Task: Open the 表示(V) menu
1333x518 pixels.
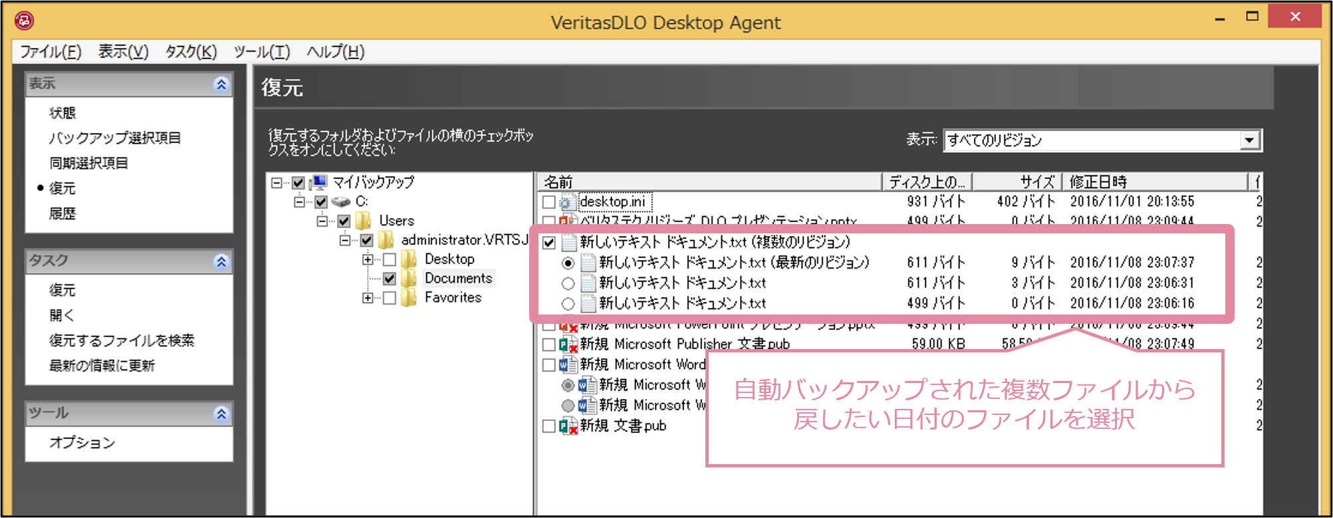Action: (x=124, y=52)
